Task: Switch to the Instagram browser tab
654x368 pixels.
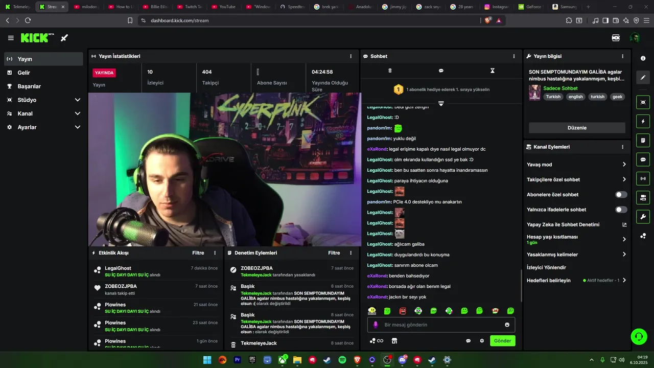Action: [496, 7]
